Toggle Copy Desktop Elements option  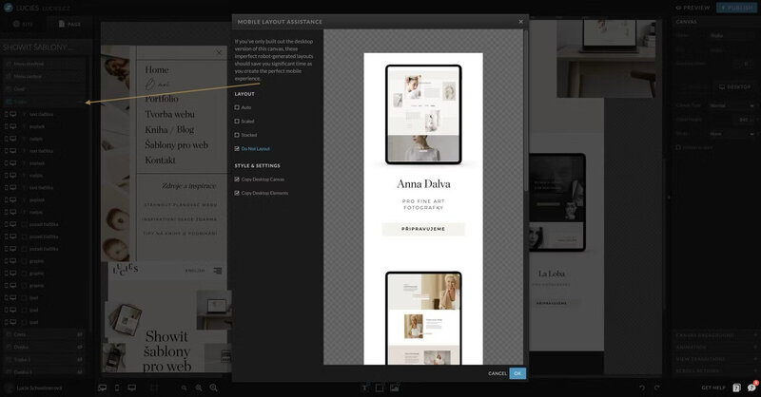coord(237,193)
